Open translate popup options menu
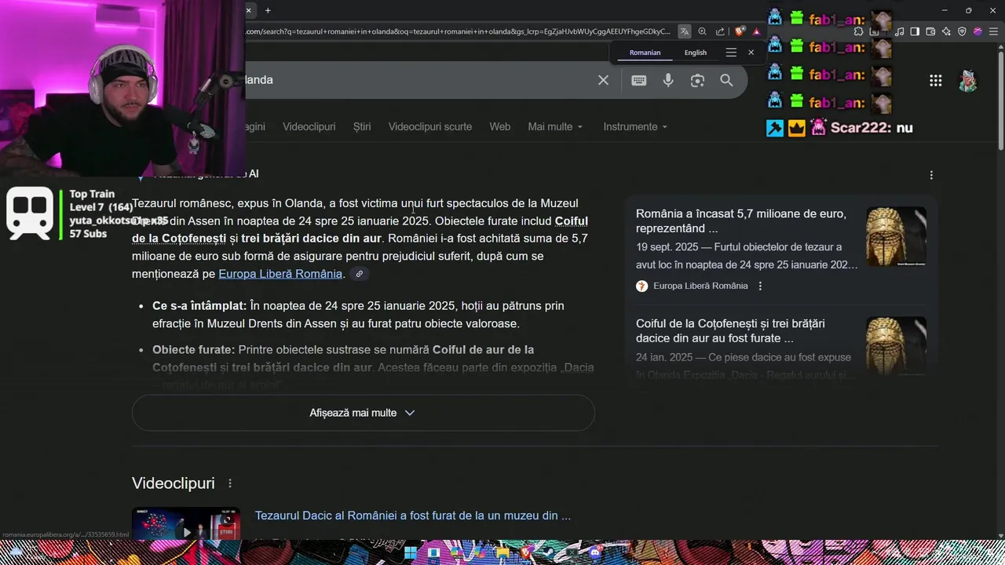Image resolution: width=1005 pixels, height=565 pixels. pos(731,53)
